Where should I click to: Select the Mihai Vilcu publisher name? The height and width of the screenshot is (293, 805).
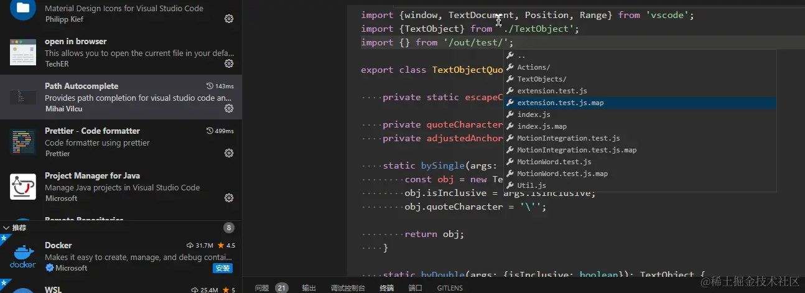(63, 109)
